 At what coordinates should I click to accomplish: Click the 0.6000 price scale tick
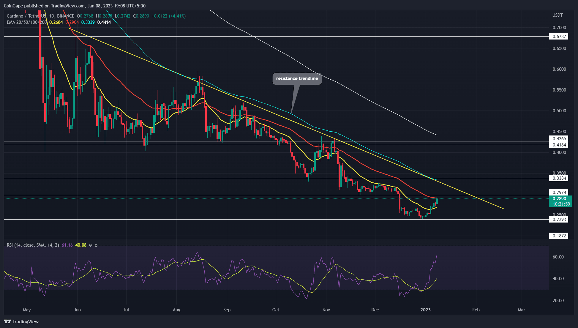tap(559, 69)
